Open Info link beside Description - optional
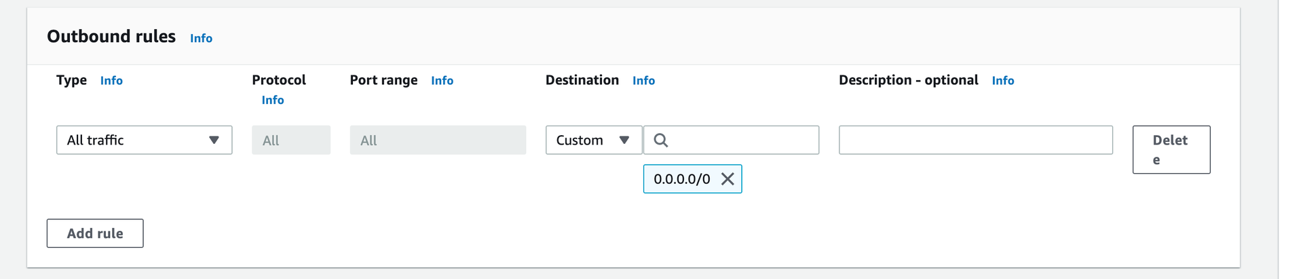The image size is (1303, 279). [x=1002, y=81]
